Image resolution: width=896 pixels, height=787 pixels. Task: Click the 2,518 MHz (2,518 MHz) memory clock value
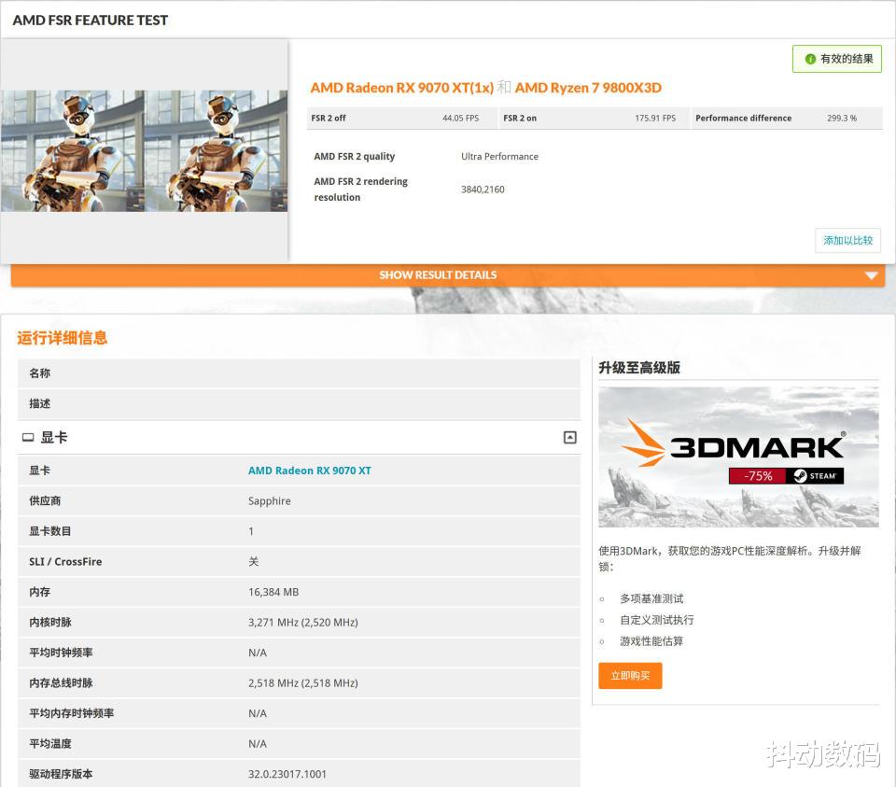click(x=302, y=682)
